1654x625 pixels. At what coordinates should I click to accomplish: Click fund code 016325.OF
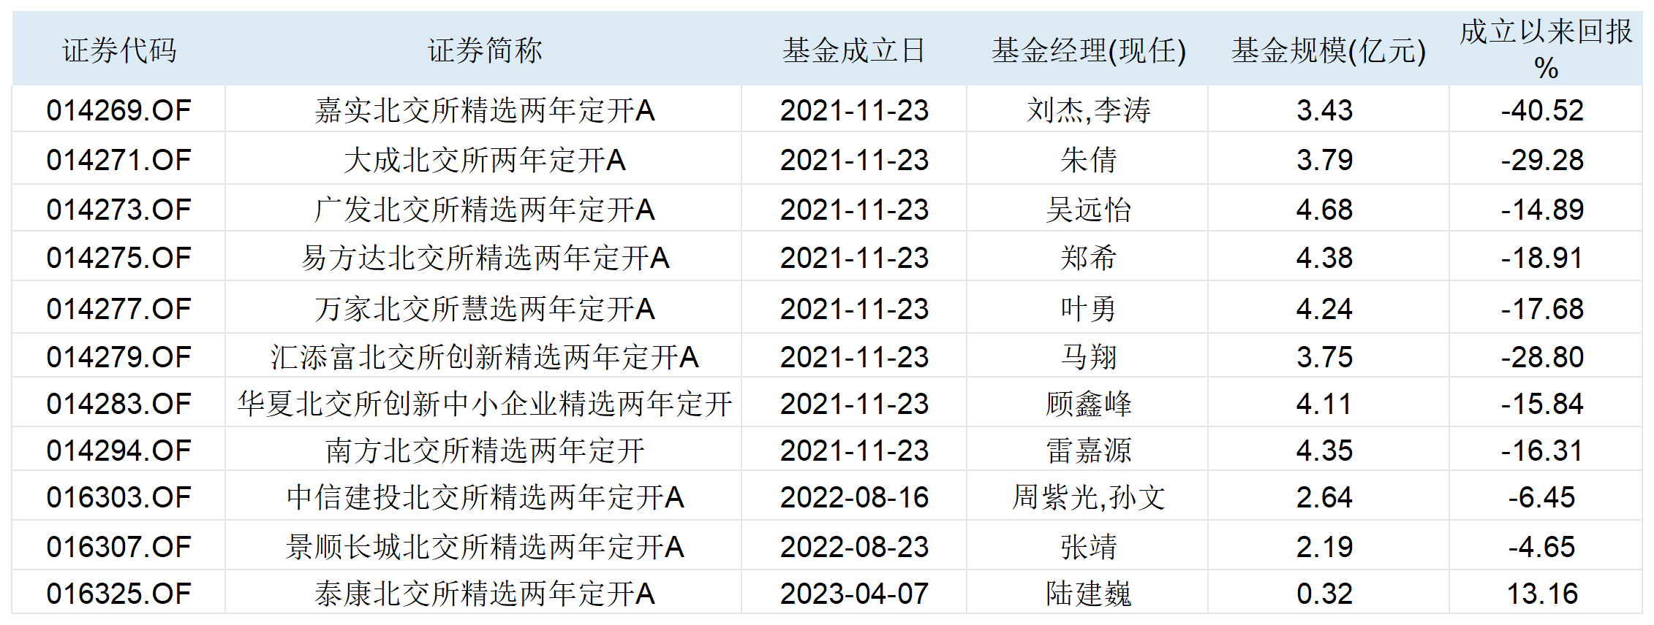click(118, 594)
